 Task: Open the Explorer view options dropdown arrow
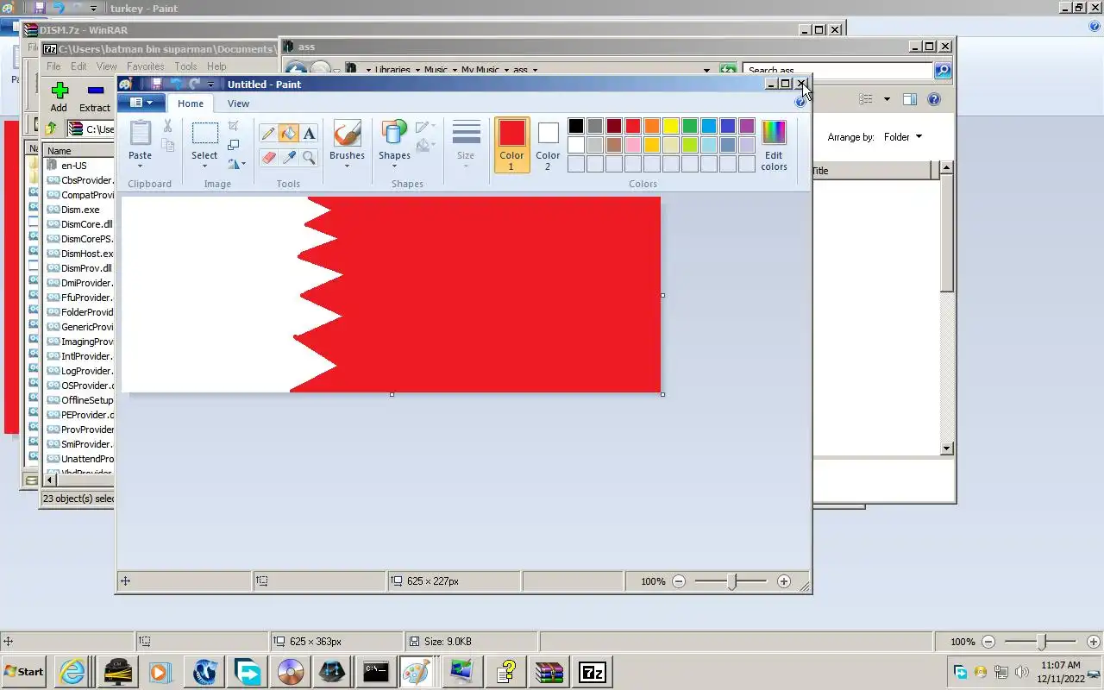click(x=887, y=99)
